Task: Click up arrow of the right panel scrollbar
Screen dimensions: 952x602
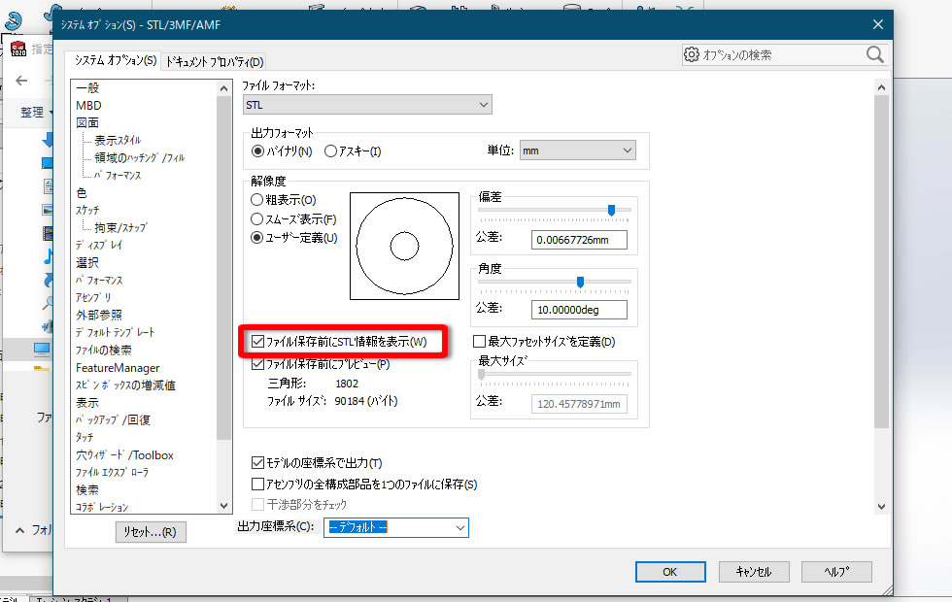Action: point(881,88)
